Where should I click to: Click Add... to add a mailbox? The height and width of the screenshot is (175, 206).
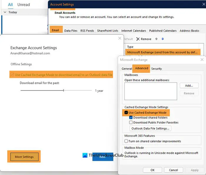pyautogui.click(x=189, y=86)
